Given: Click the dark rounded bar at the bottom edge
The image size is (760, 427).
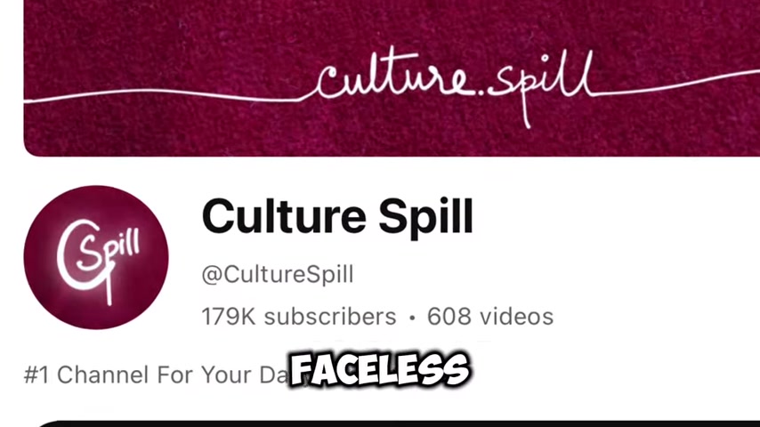Looking at the screenshot, I should coord(398,423).
